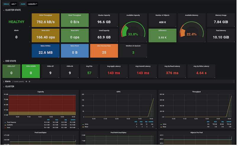Viewport: 238px width, 146px height.
Task: Open the cluster variable dropdown
Action: point(32,4)
